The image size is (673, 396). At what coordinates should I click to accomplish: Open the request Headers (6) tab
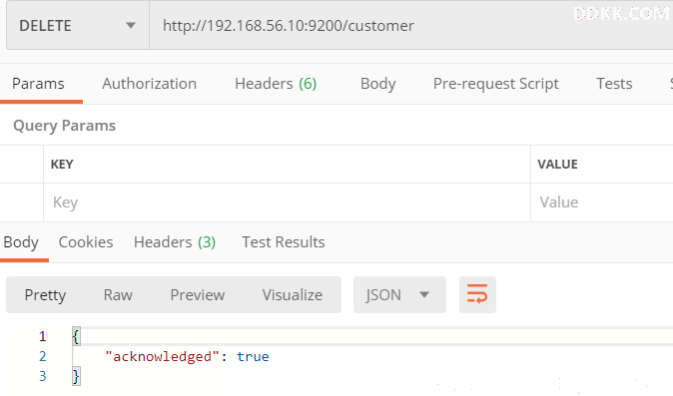point(276,84)
